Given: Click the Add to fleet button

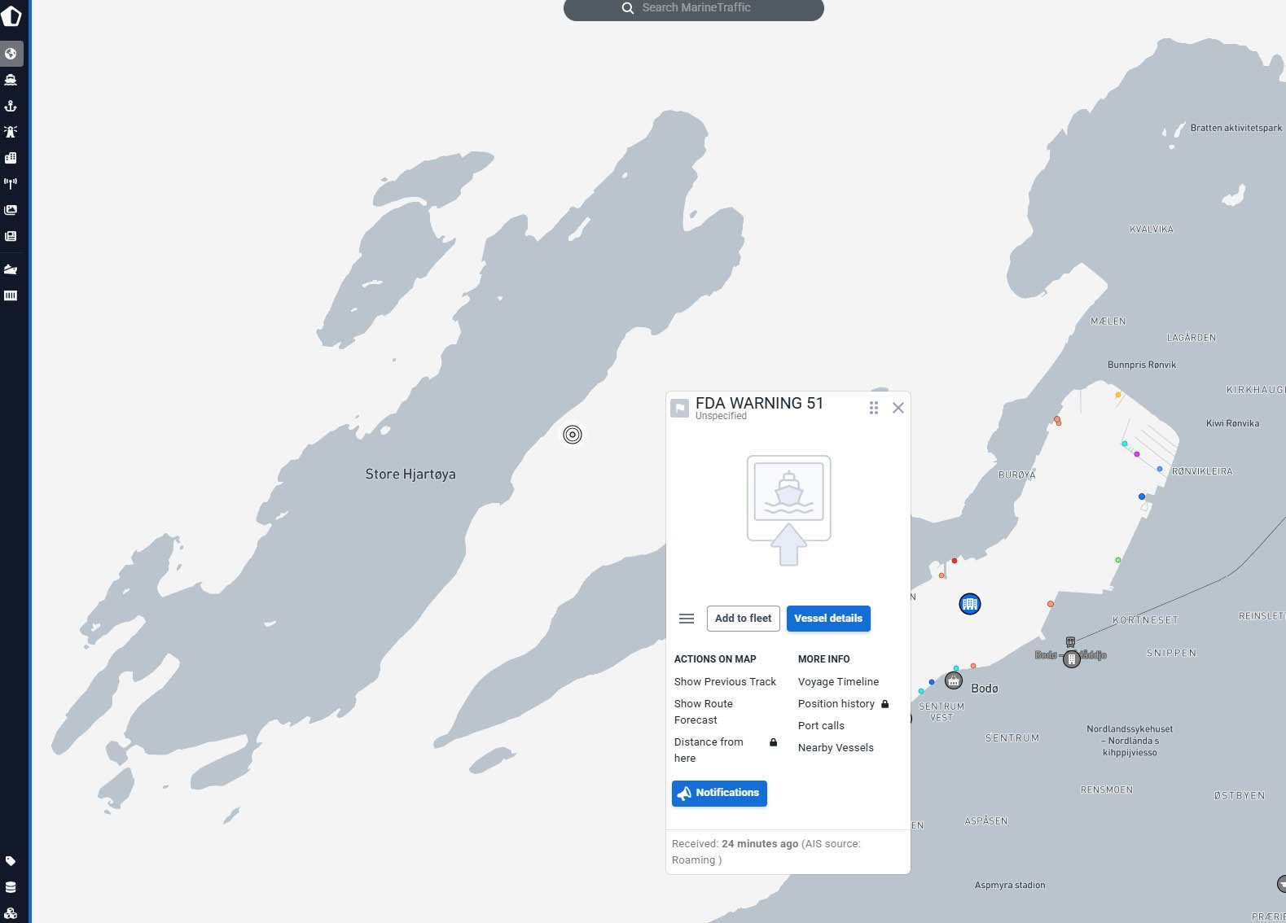Looking at the screenshot, I should click(743, 619).
